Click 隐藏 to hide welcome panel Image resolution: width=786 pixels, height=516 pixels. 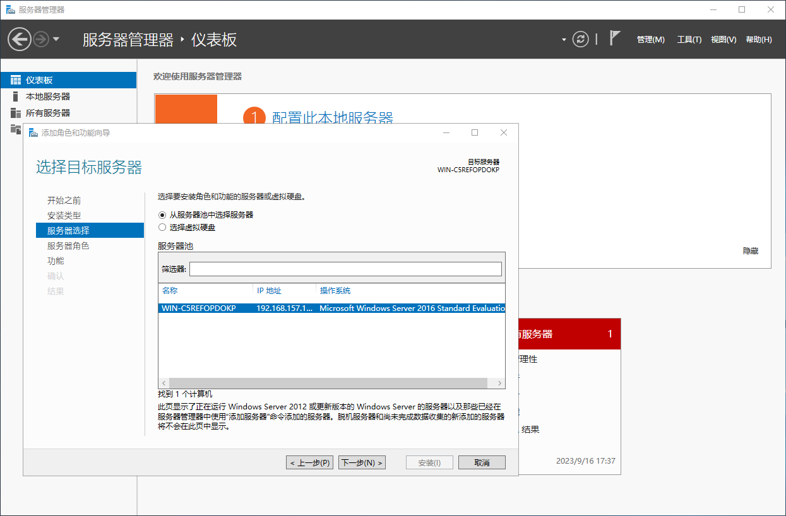751,251
